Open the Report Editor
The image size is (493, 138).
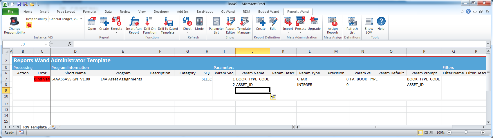tap(230, 21)
